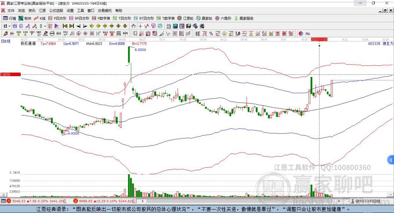
Task: Open 赢家服务 with dollar icon
Action: pyautogui.click(x=244, y=18)
